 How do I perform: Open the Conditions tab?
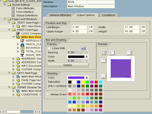click(x=108, y=15)
